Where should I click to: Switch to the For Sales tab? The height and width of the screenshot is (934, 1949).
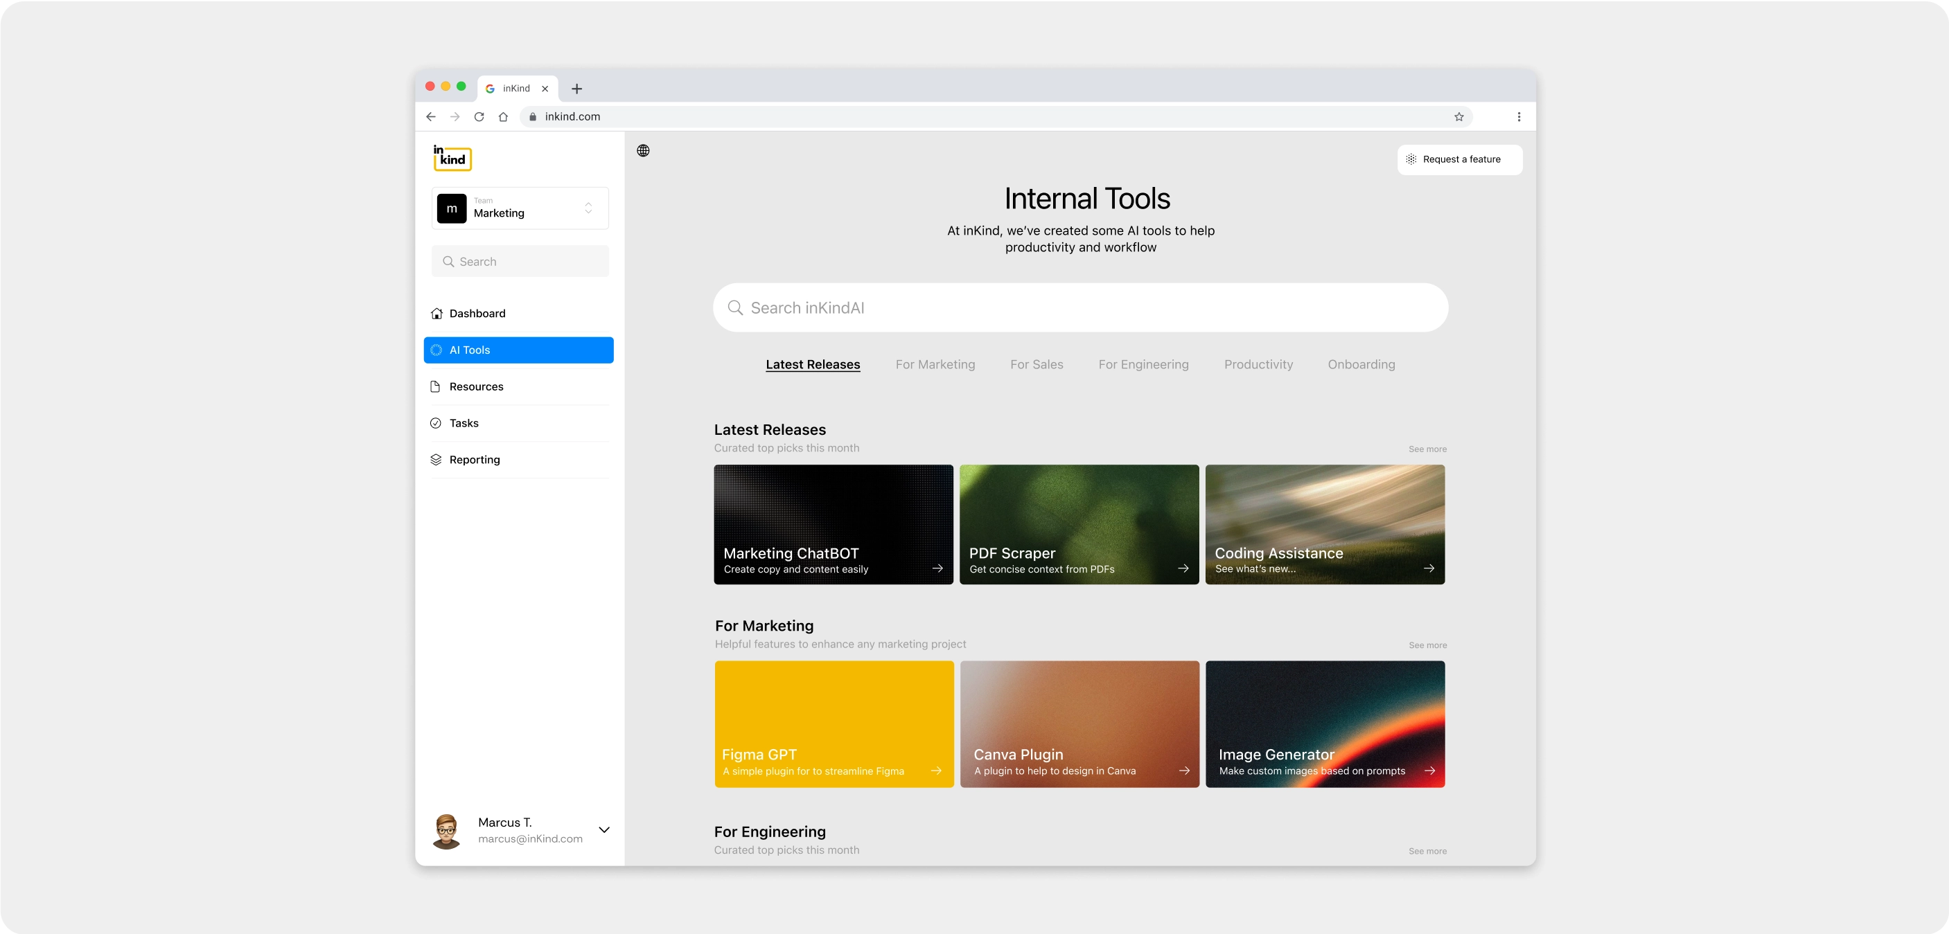click(x=1037, y=364)
